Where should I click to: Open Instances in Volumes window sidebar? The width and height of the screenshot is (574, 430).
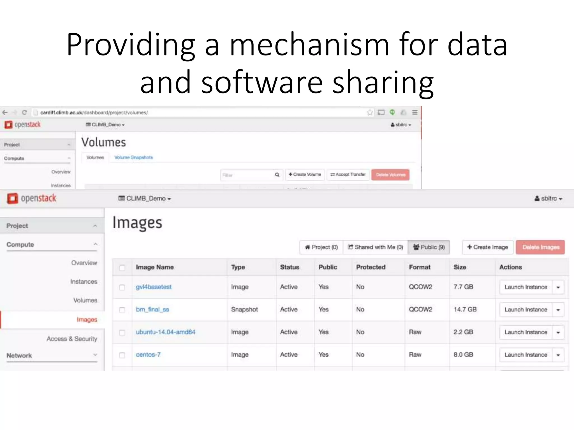pyautogui.click(x=61, y=185)
